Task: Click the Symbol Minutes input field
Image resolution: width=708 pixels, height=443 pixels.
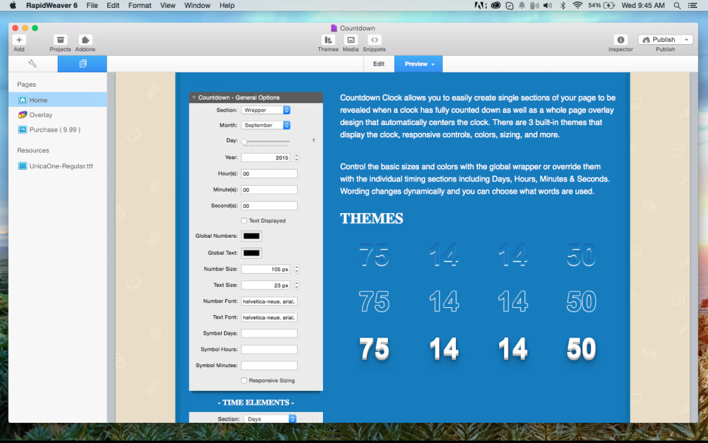Action: [269, 366]
